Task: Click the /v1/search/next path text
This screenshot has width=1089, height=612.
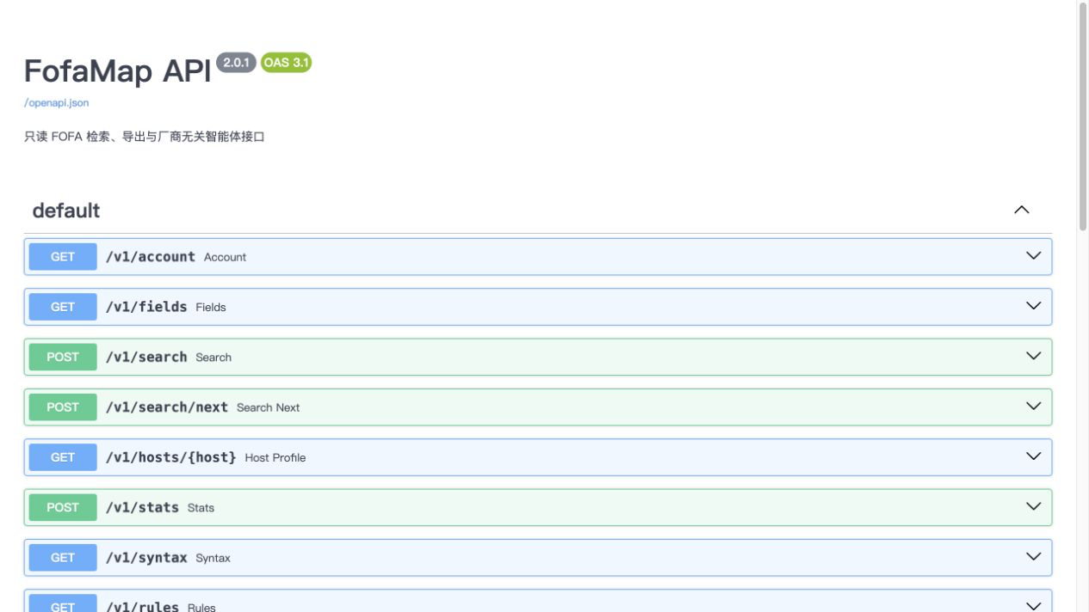Action: tap(167, 407)
